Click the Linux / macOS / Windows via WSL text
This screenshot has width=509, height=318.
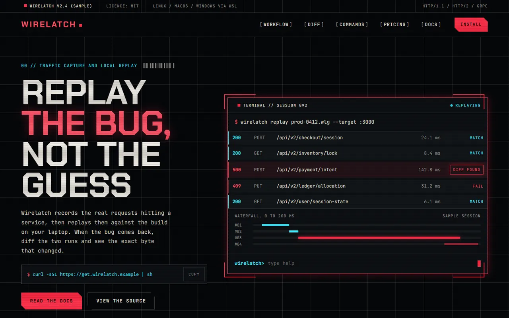(195, 6)
